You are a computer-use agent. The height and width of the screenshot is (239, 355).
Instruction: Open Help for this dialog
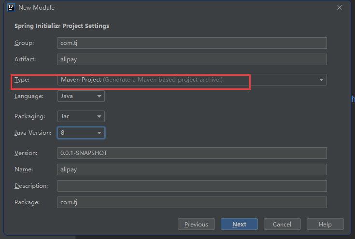(325, 224)
